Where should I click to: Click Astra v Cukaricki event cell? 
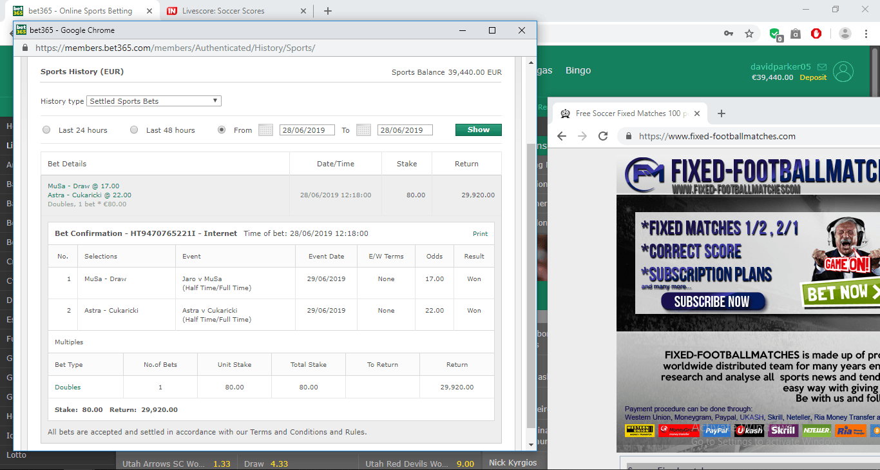pyautogui.click(x=235, y=315)
